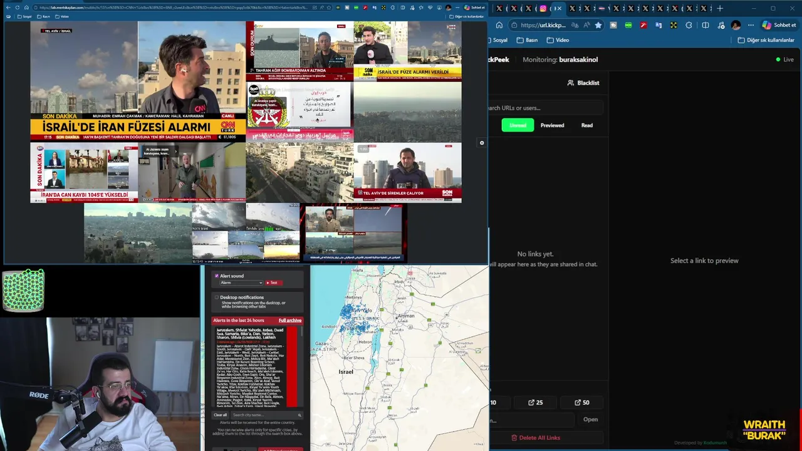Open the İran'da Can Kaybı stream tile
Viewport: 802px width, 451px height.
(x=84, y=173)
